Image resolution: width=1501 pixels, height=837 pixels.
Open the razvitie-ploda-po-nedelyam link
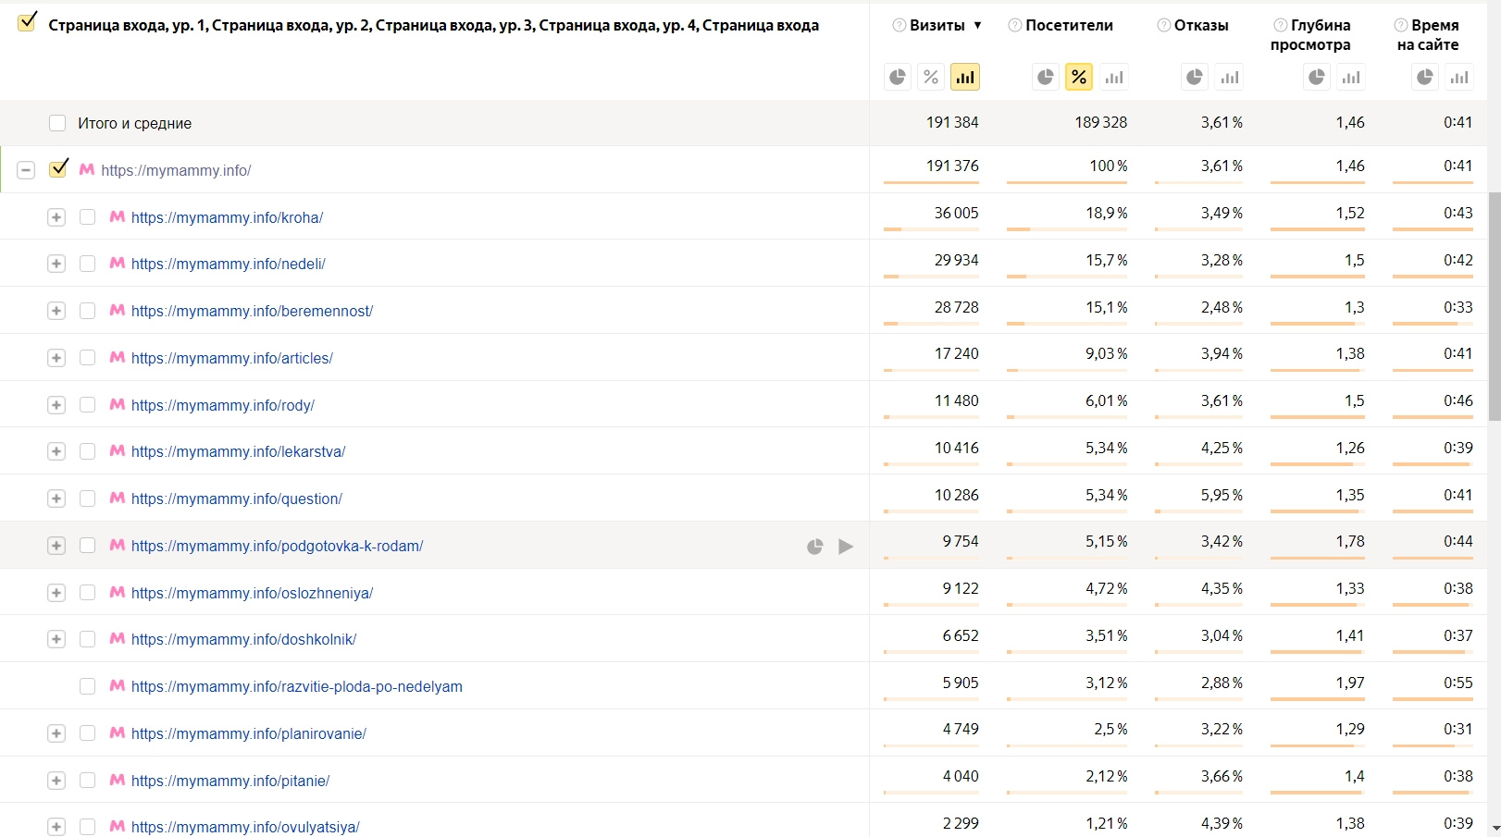tap(296, 686)
